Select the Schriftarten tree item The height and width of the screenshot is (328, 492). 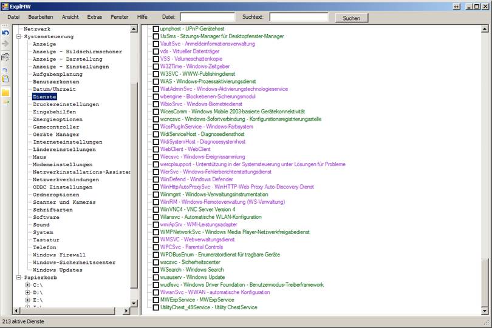[53, 210]
